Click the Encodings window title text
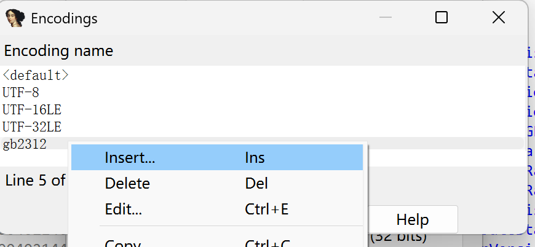Viewport: 535px width, 247px height. click(x=64, y=18)
